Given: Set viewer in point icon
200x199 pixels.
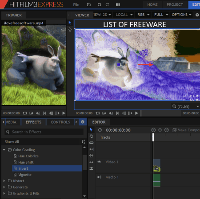Looking at the screenshot, I should point(104,113).
